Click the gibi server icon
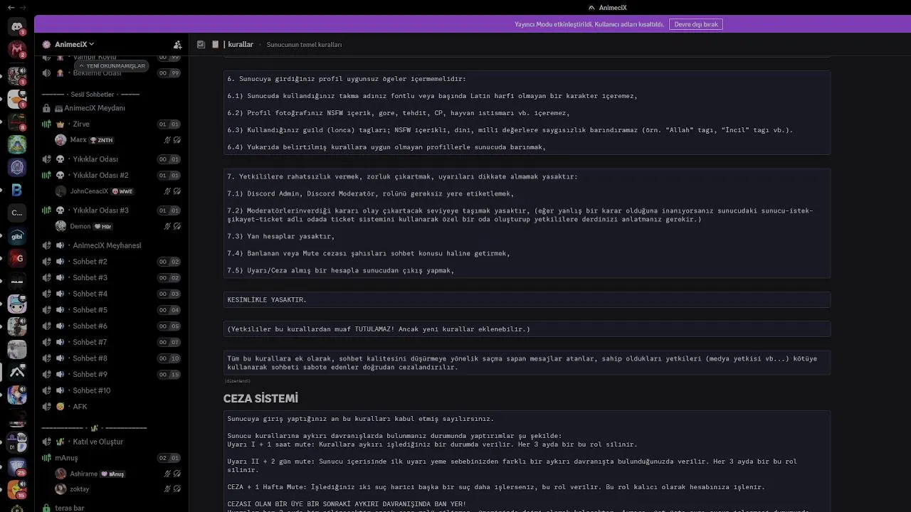Screen dimensions: 911x512 [x=17, y=236]
